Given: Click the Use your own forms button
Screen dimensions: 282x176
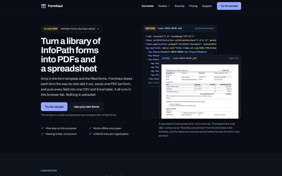Looking at the screenshot, I should coord(86,107).
